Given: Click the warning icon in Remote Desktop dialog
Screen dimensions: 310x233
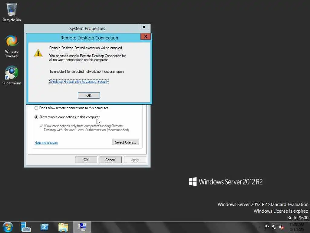Looking at the screenshot, I should tap(38, 53).
